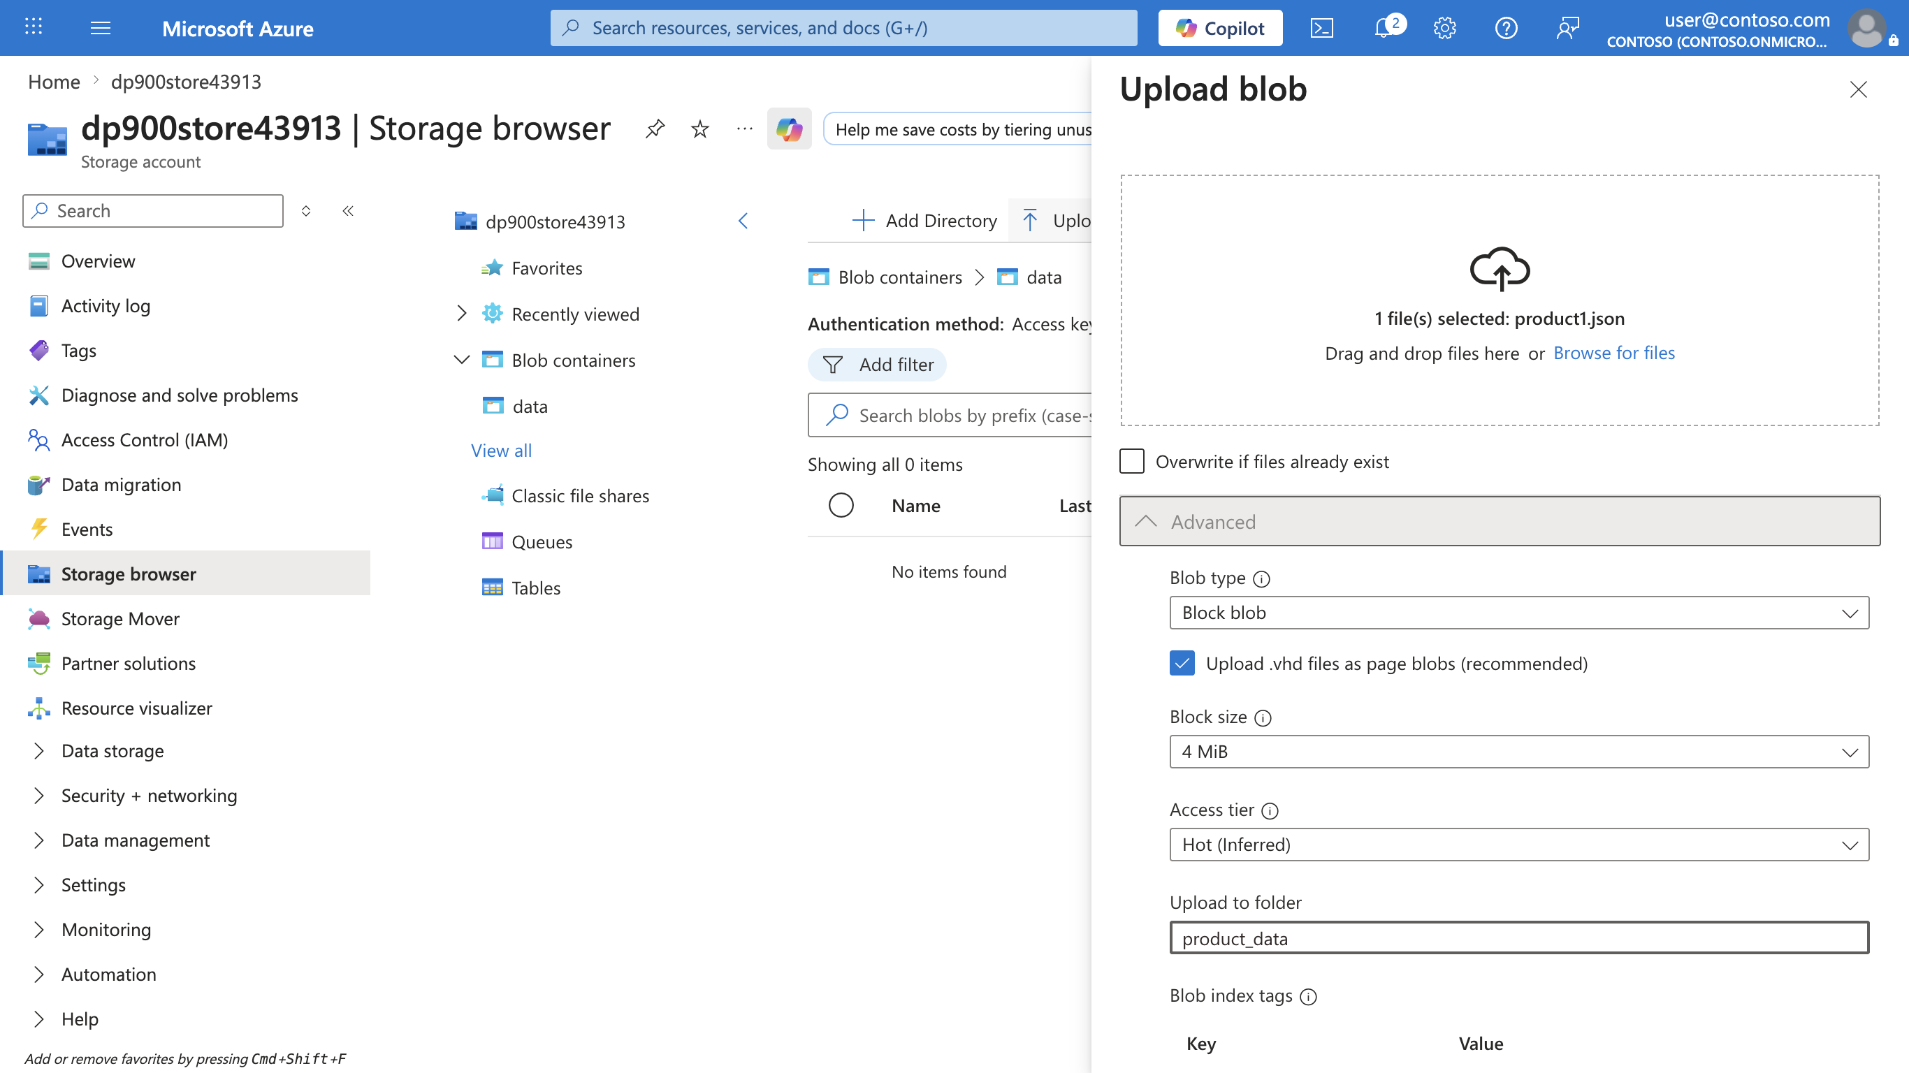Toggle expand/collapse all menu groups
This screenshot has height=1073, width=1909.
coord(305,210)
